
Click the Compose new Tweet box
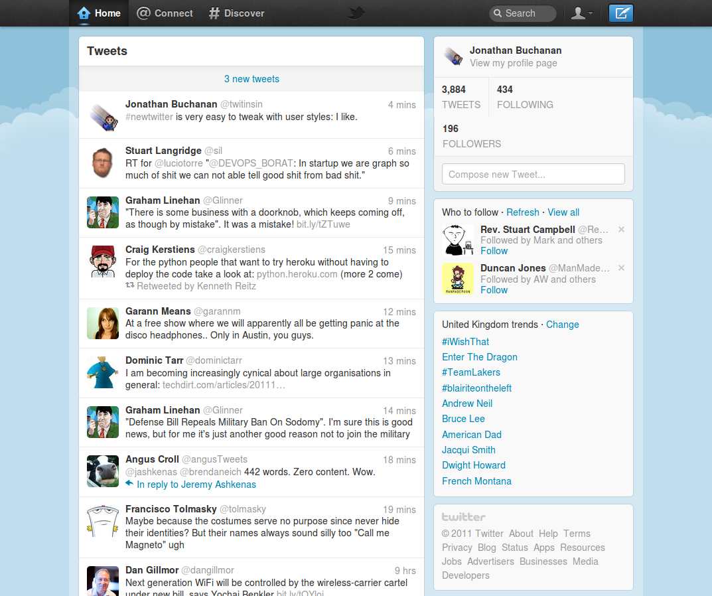click(x=533, y=174)
